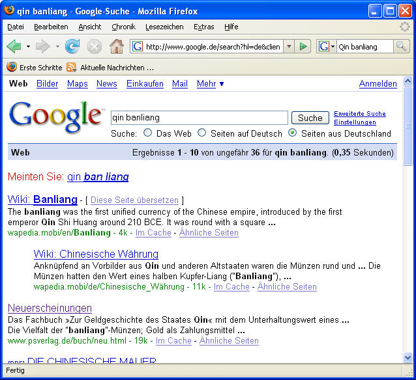416x380 pixels.
Task: Open the Erste Schritte bookmark
Action: pyautogui.click(x=35, y=68)
